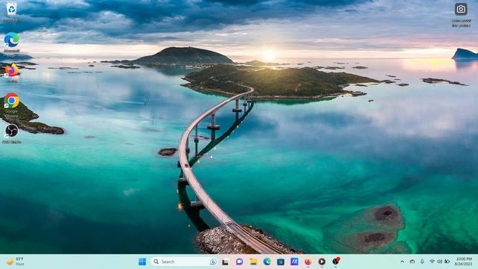Launch the Google Chrome desktop shortcut
This screenshot has height=269, width=478.
tap(12, 101)
